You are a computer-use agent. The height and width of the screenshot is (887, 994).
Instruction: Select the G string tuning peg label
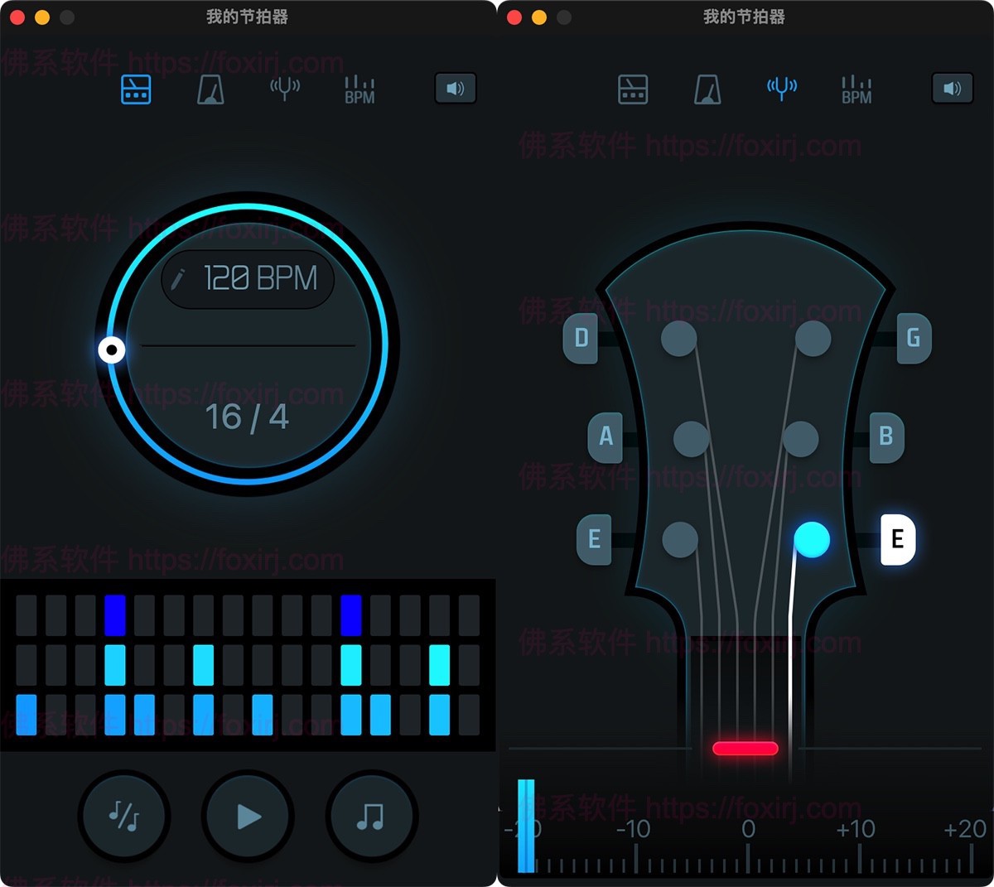click(x=914, y=338)
